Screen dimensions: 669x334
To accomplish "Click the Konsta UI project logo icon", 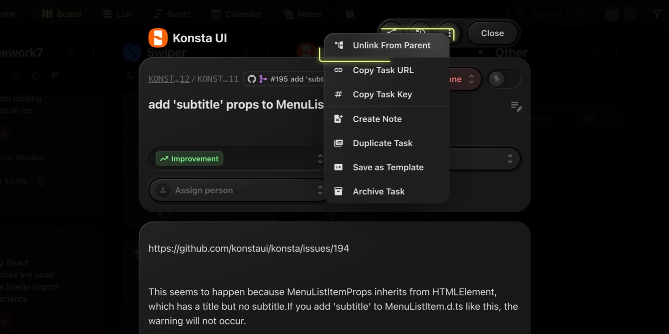I will (x=158, y=38).
